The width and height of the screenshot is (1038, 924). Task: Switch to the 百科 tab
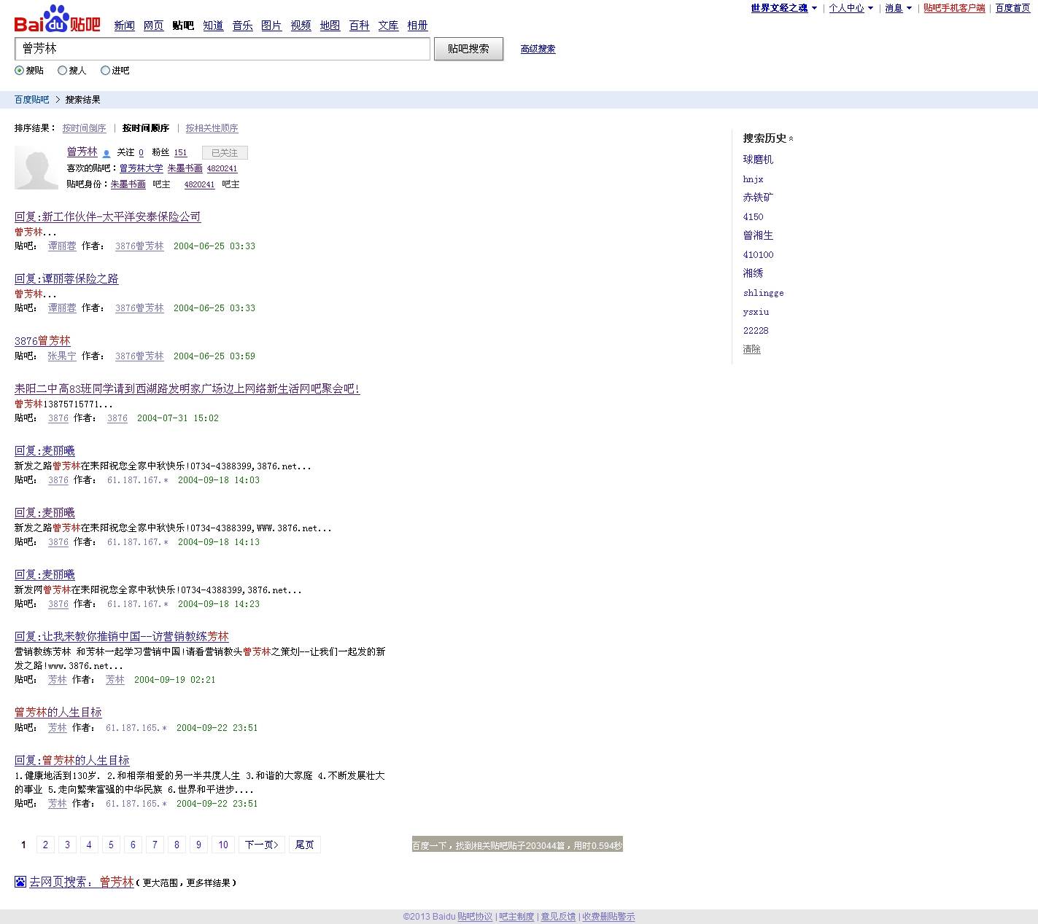click(359, 26)
